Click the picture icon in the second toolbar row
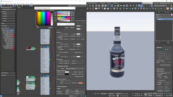The height and width of the screenshot is (97, 173). pos(96,8)
